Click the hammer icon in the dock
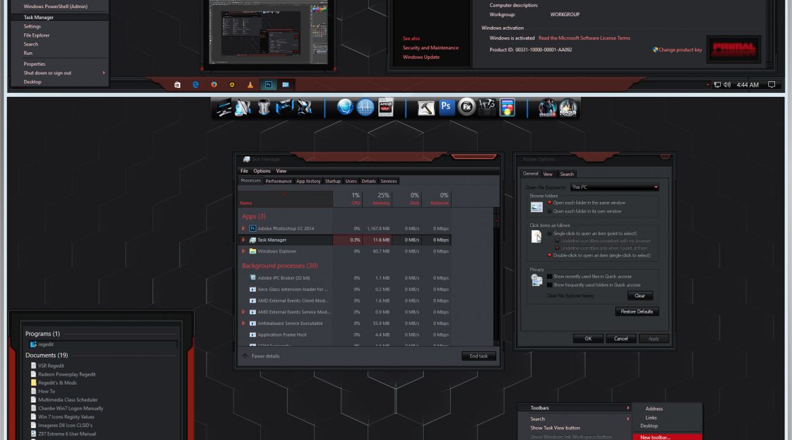 tap(426, 108)
